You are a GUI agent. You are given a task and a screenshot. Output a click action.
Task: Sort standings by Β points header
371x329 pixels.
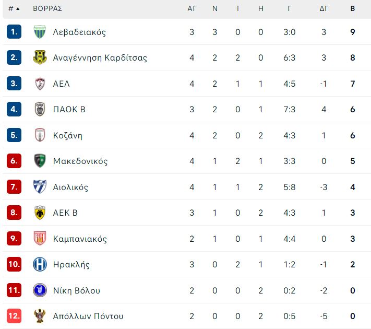tap(353, 9)
